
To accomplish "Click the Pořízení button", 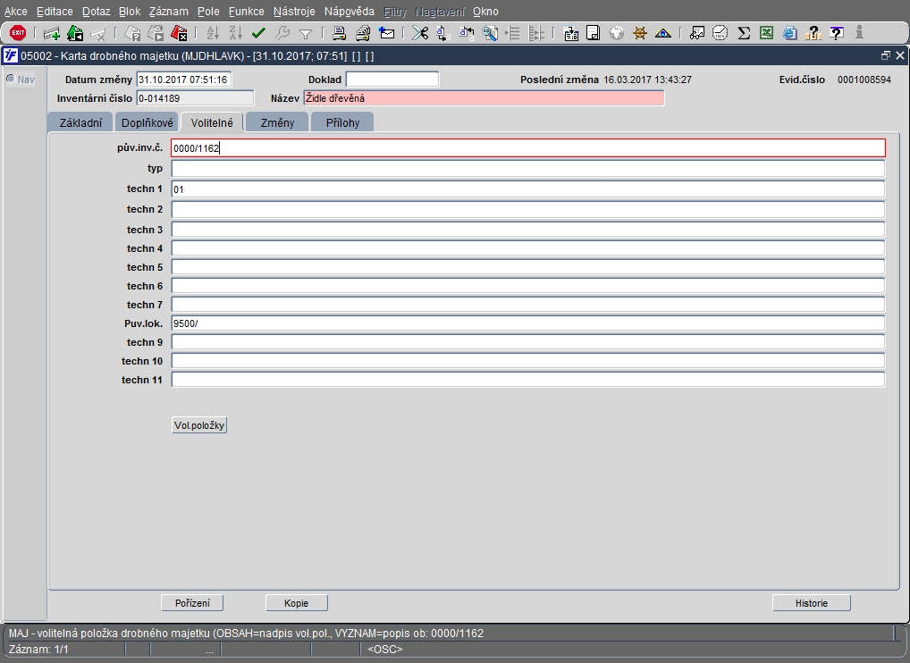I will (192, 603).
